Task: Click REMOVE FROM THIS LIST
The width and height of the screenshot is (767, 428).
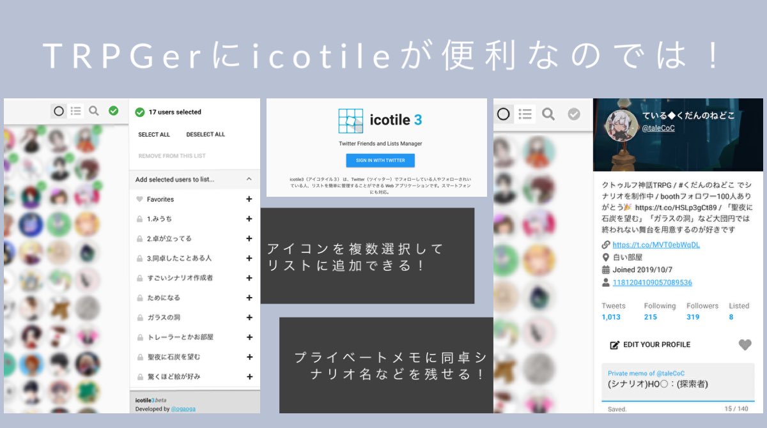Action: pos(172,156)
